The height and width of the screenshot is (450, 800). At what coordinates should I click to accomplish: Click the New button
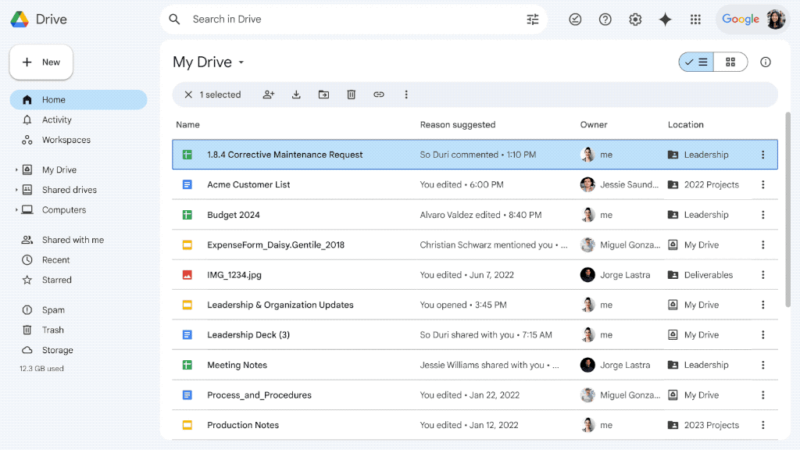(x=41, y=62)
